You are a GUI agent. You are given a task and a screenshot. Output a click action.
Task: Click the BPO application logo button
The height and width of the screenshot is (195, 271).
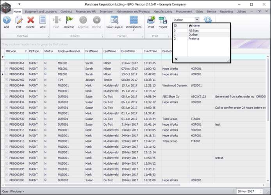(5, 7)
